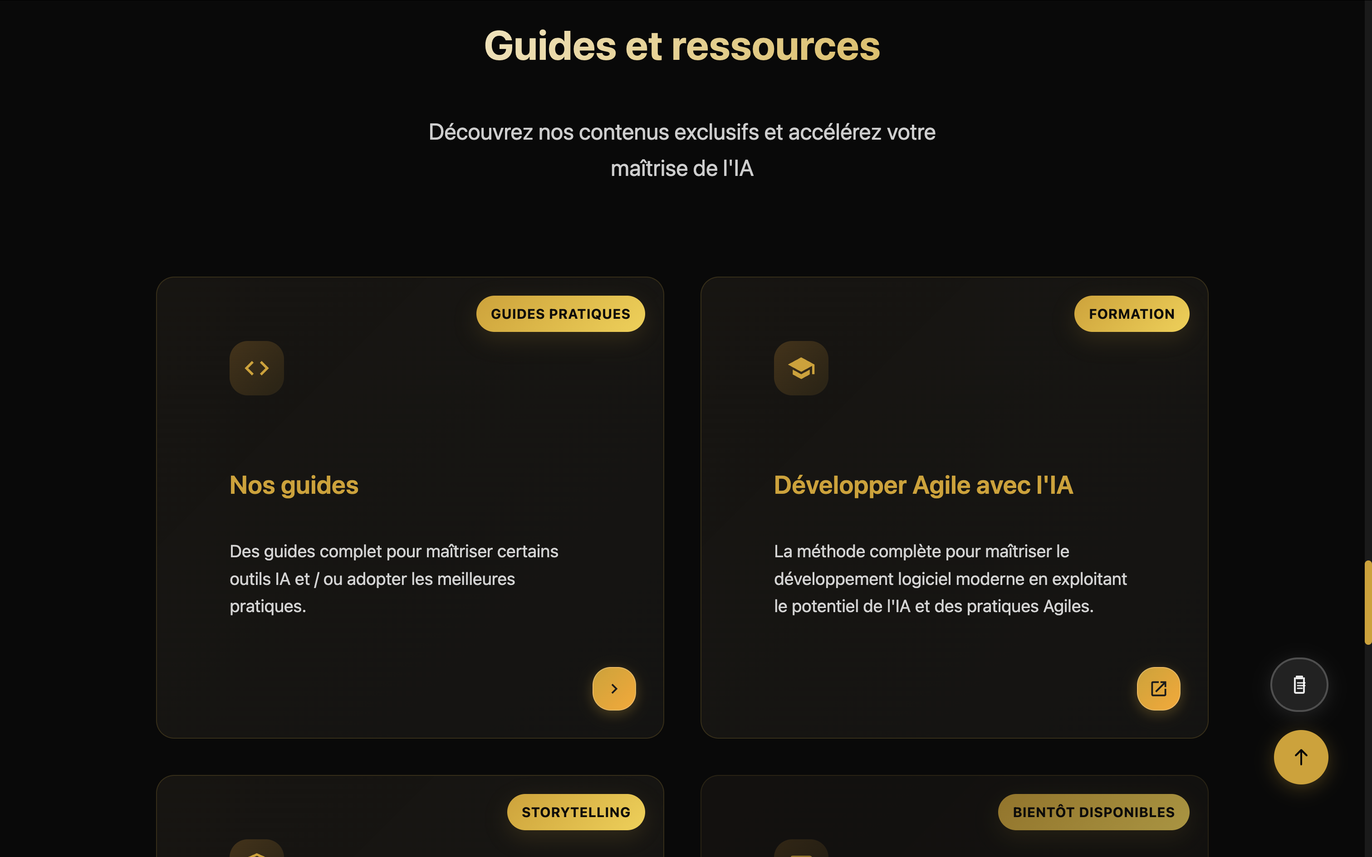The height and width of the screenshot is (857, 1372).
Task: Select the scroll-to-top arrow button
Action: pyautogui.click(x=1301, y=757)
